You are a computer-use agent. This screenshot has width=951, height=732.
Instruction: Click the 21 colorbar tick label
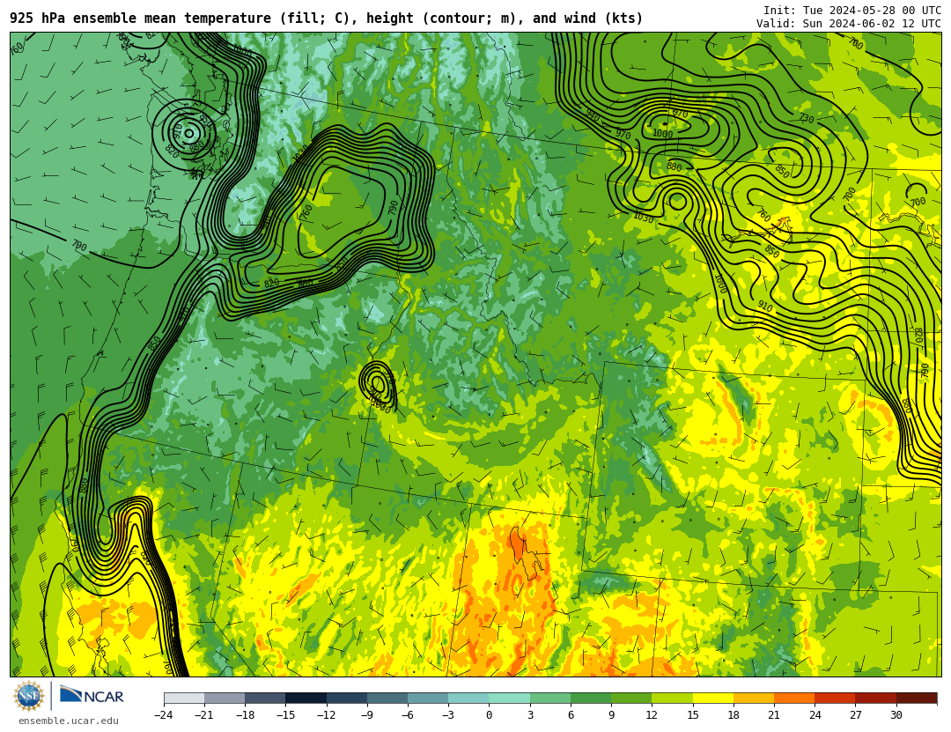click(774, 715)
